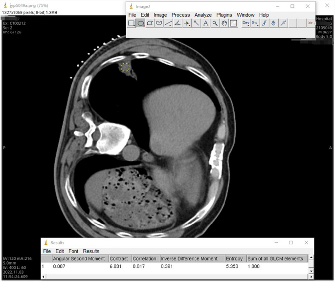Open ImageJ Edit menu
The height and width of the screenshot is (282, 335).
tap(145, 15)
